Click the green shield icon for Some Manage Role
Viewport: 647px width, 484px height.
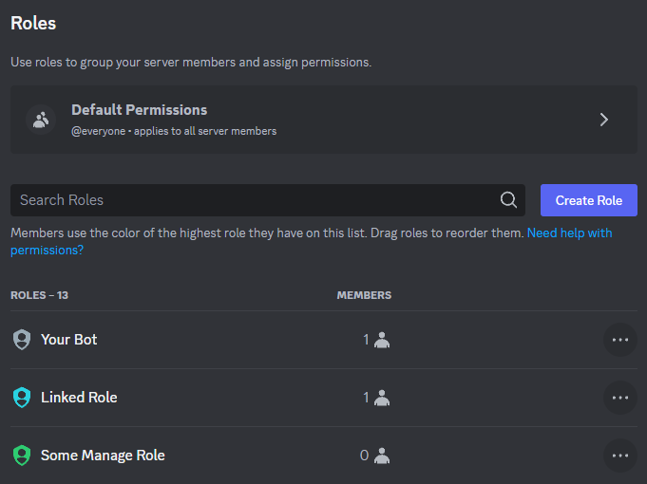coord(22,456)
